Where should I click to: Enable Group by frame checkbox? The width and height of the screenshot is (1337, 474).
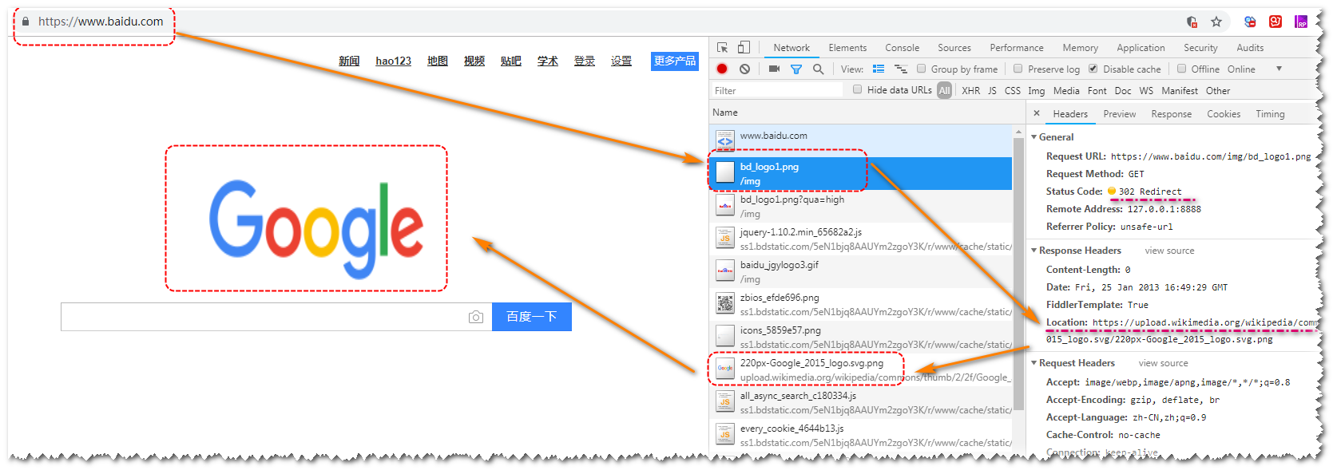(x=922, y=69)
